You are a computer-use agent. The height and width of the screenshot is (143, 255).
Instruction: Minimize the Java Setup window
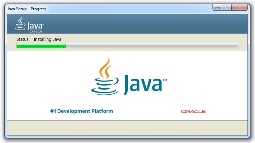(x=218, y=8)
